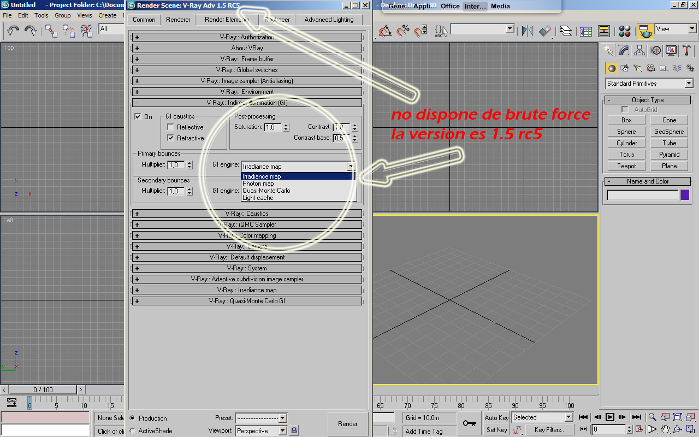The image size is (699, 437).
Task: Choose Quasi-Monte Carlo from GI engine list
Action: (298, 191)
